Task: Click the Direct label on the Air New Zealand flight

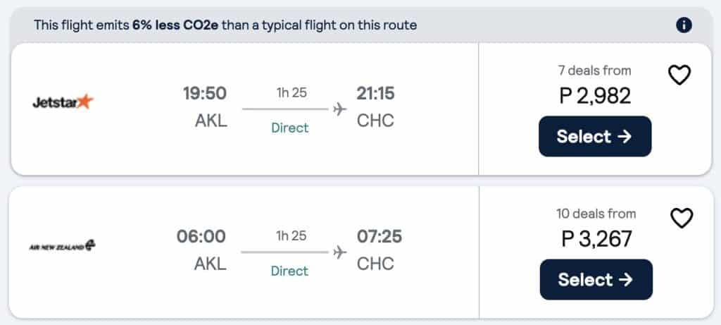Action: click(290, 271)
